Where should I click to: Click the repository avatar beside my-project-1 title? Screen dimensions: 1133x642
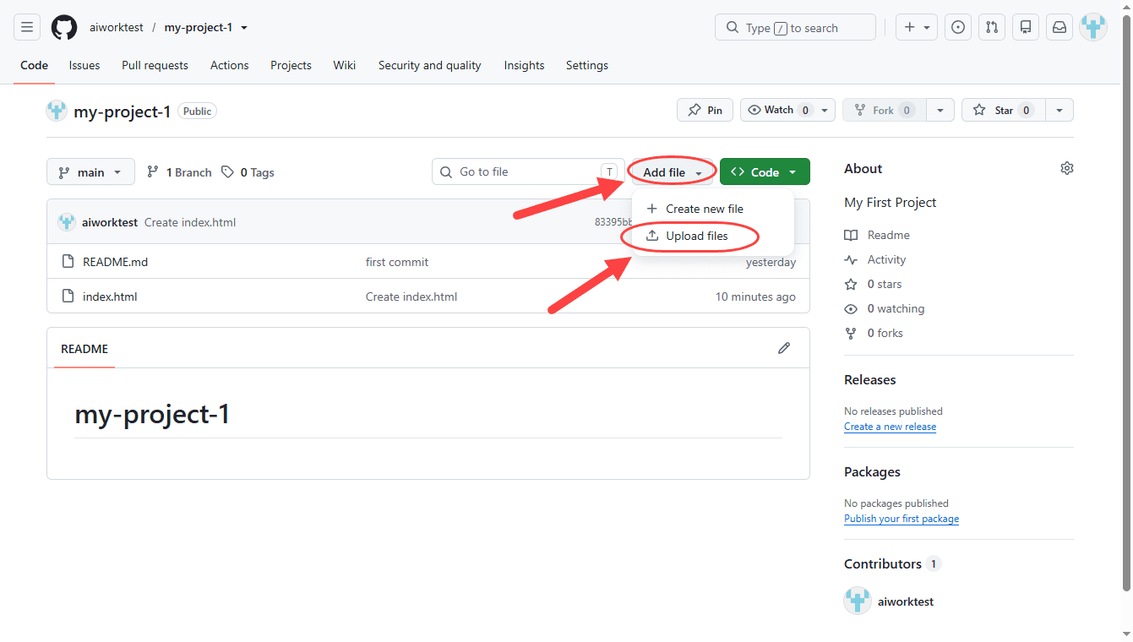57,111
